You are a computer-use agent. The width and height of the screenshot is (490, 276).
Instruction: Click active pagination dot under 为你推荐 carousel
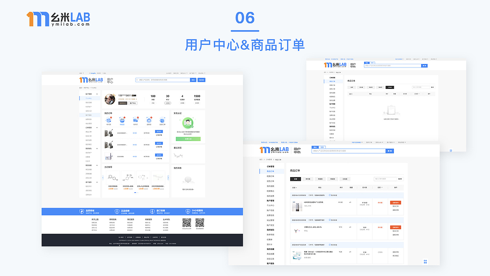click(x=135, y=192)
